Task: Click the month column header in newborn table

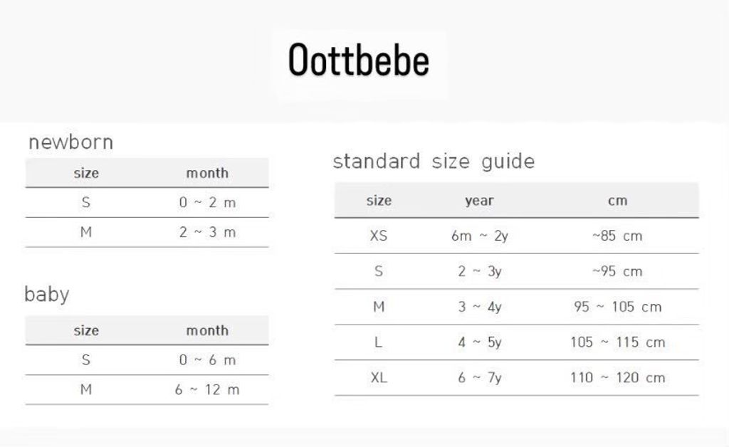Action: (207, 173)
